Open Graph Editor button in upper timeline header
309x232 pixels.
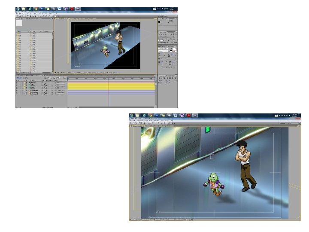[65, 78]
